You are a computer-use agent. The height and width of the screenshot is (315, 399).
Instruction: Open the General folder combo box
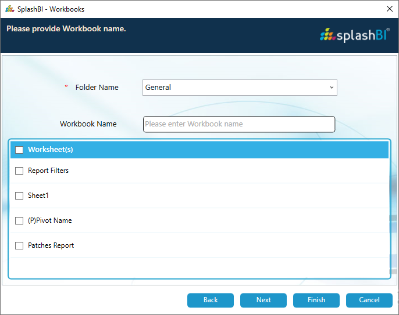(238, 88)
